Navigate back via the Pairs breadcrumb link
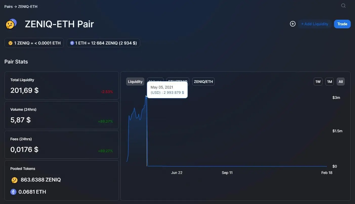Viewport: 355px width, 204px height. (x=8, y=6)
